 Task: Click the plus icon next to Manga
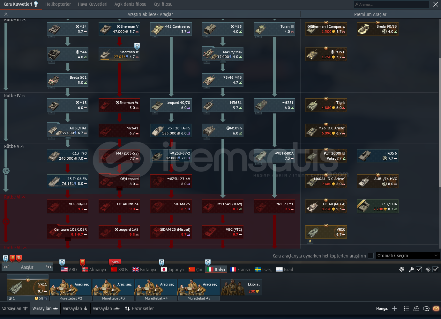click(x=394, y=308)
